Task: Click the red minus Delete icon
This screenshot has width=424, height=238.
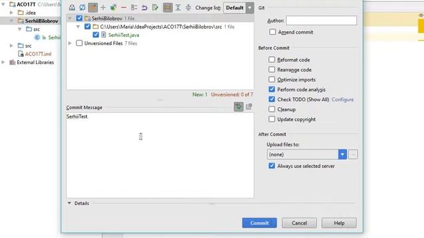Action: pos(124,7)
